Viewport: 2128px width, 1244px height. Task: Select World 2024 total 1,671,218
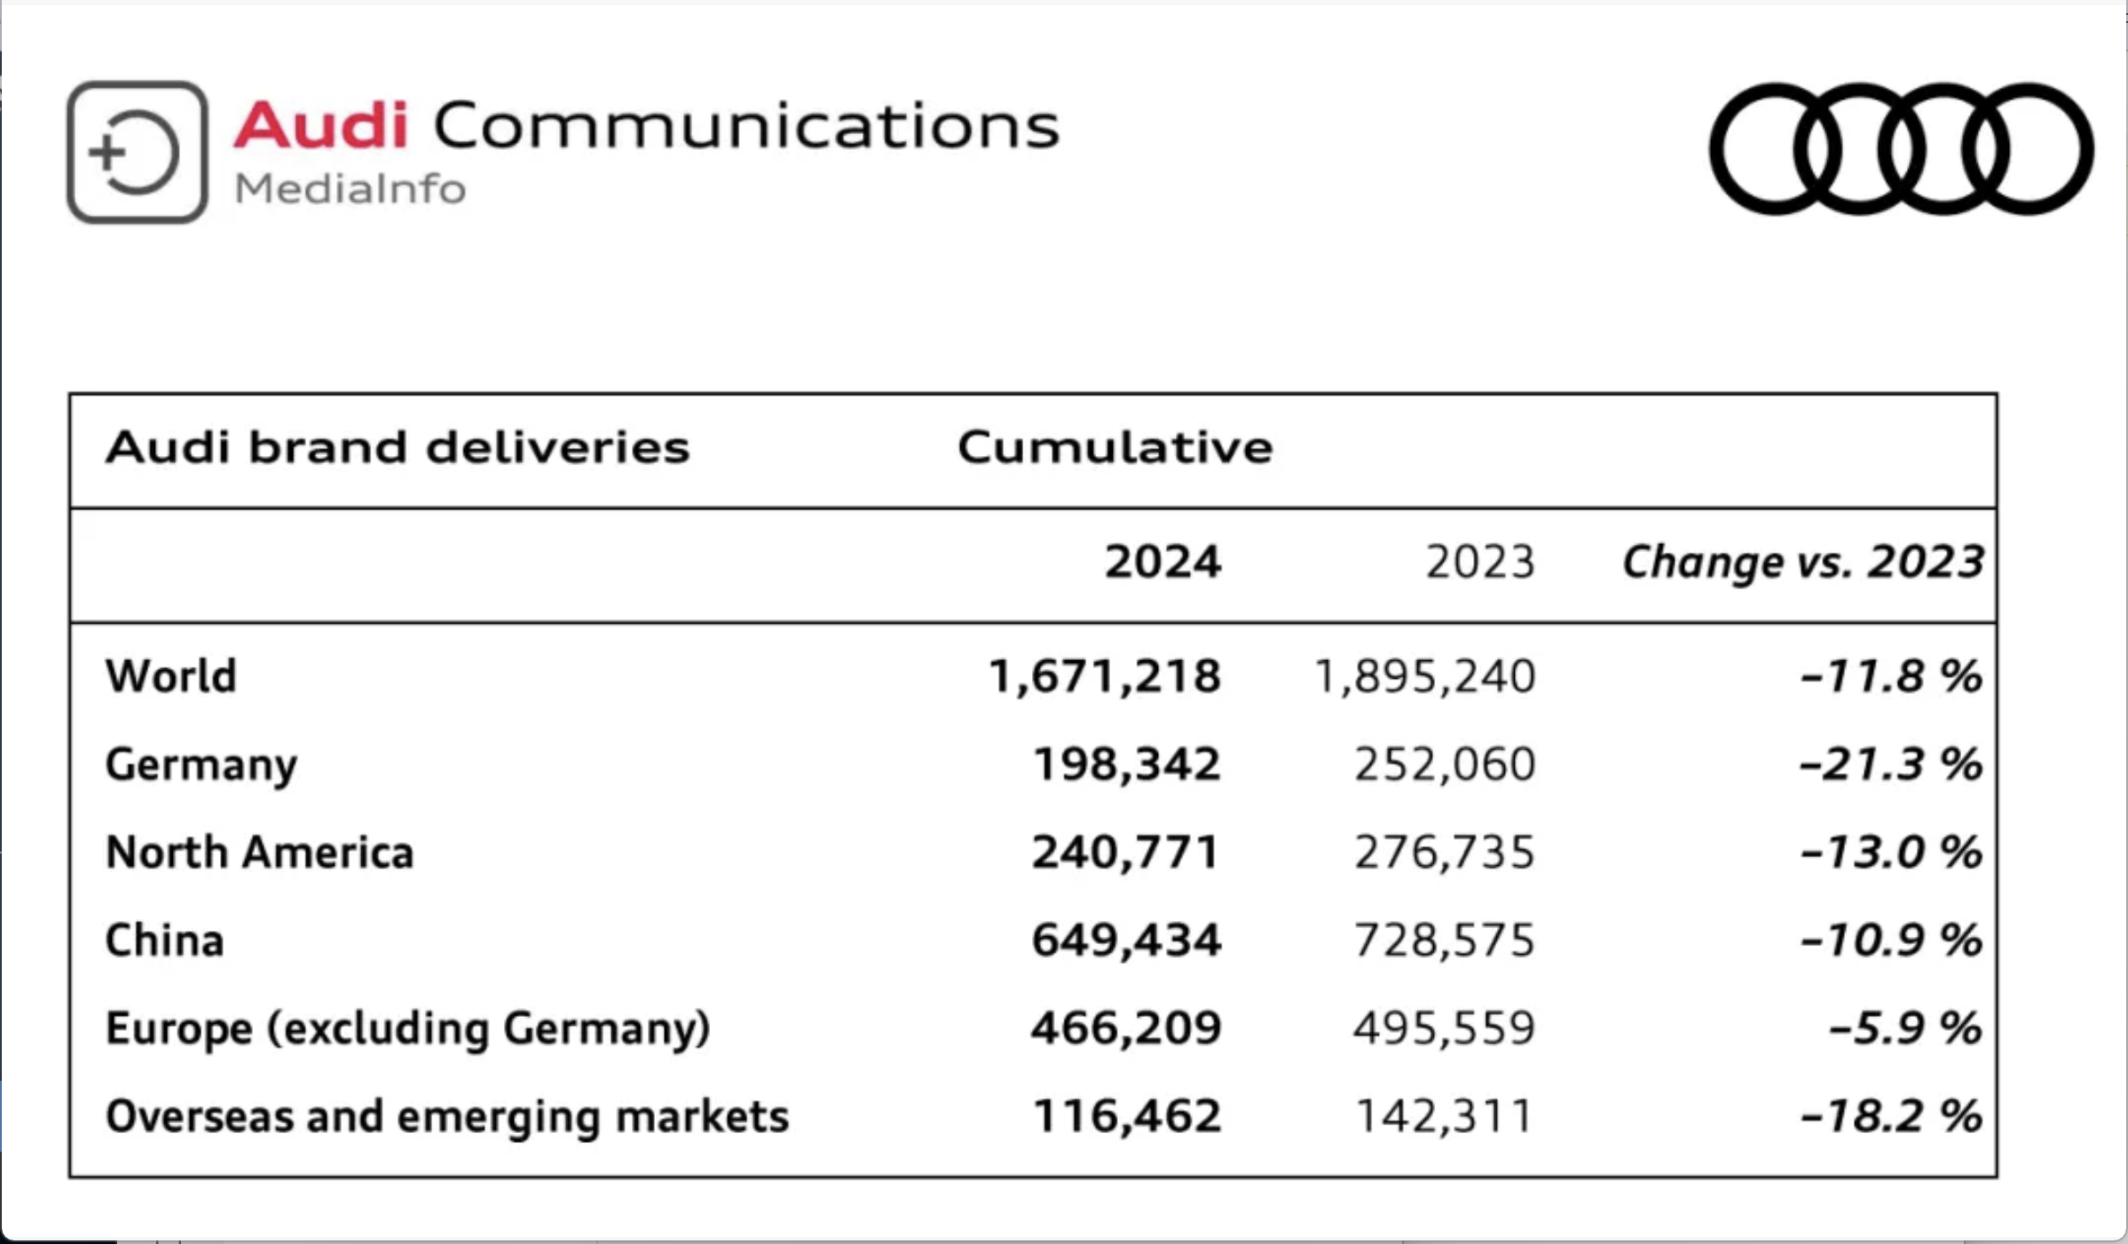click(1105, 676)
